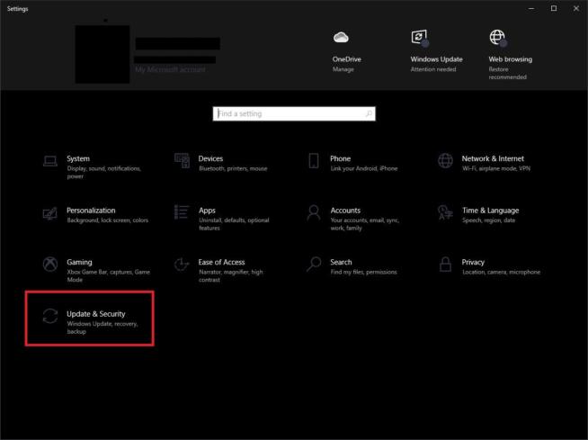The width and height of the screenshot is (588, 440).
Task: Click 'Uninstall, defaults, optional features' description
Action: point(234,224)
